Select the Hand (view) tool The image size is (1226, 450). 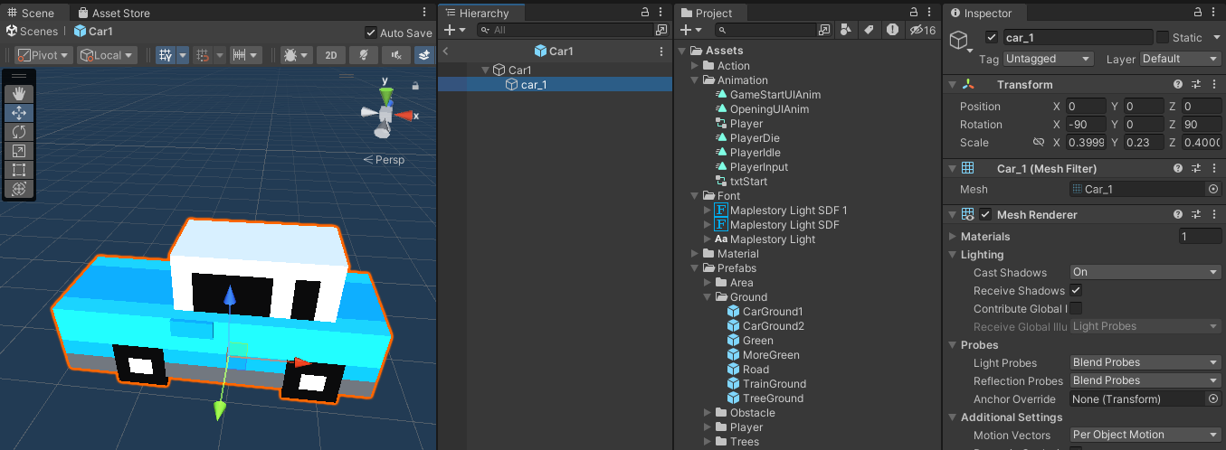(x=19, y=94)
